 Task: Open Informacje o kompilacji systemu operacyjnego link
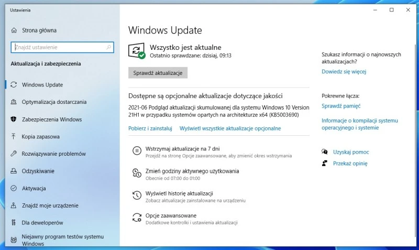[x=360, y=124]
